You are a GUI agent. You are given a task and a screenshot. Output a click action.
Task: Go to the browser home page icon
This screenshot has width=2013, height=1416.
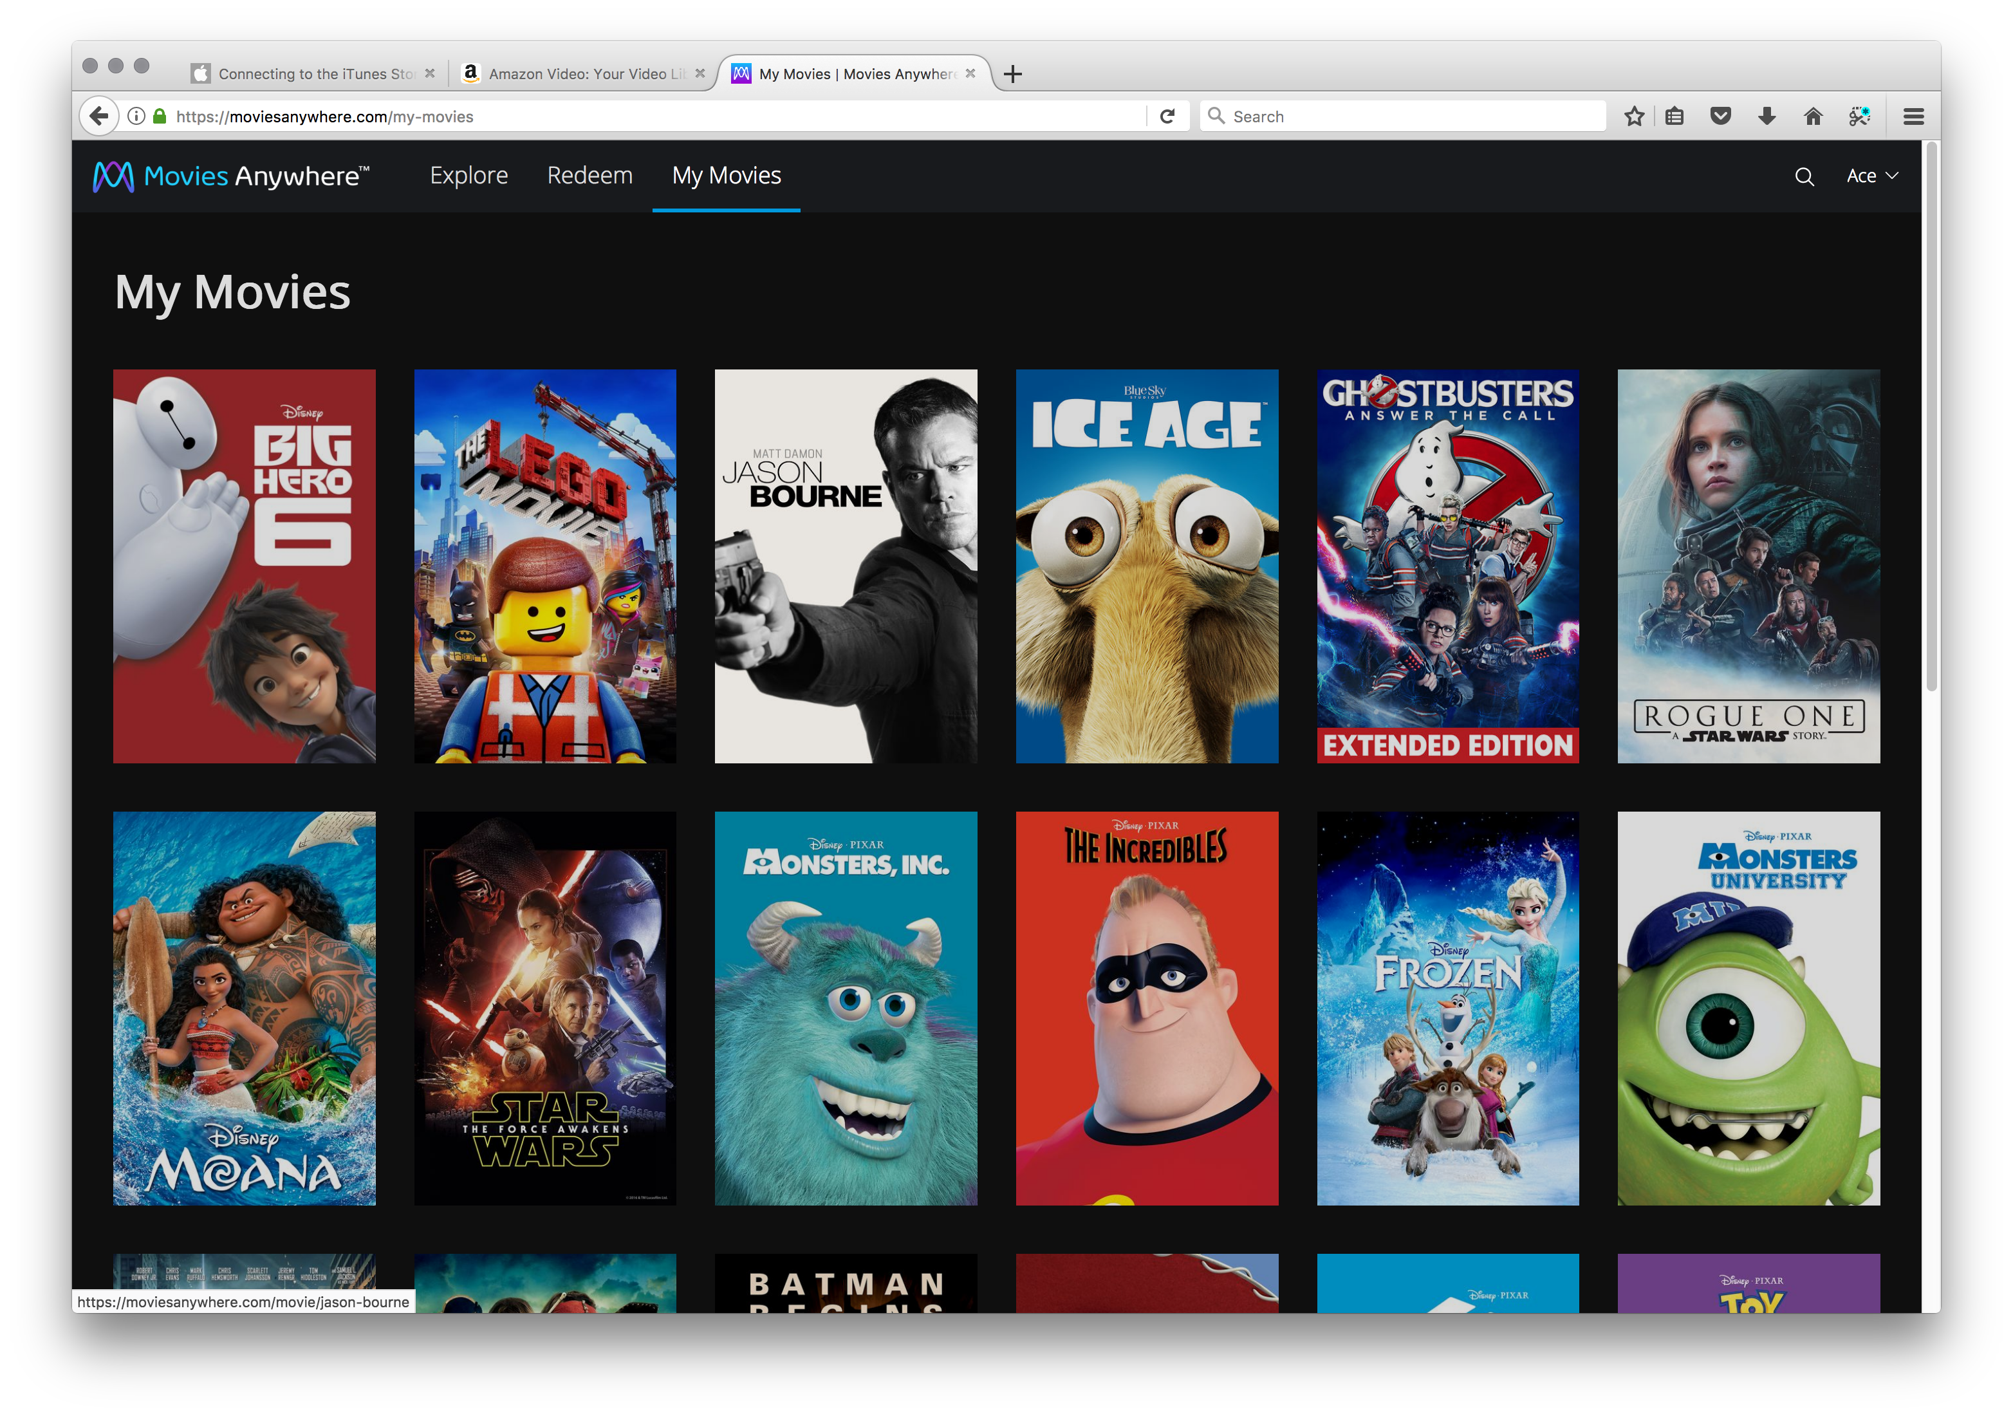point(1813,116)
